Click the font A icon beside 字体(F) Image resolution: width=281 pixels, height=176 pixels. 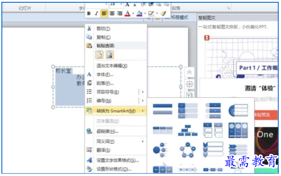89,74
